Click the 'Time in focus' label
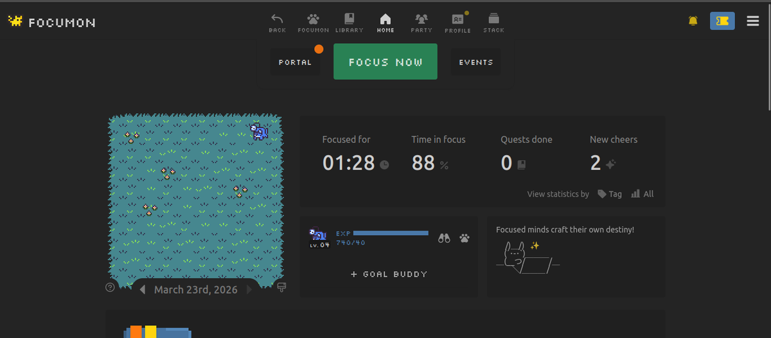 [x=438, y=139]
